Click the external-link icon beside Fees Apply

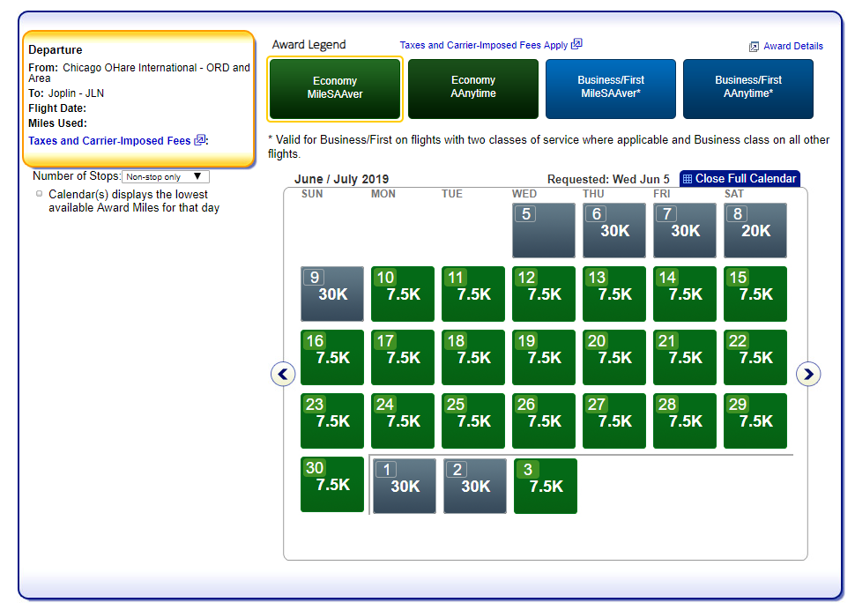[x=576, y=44]
